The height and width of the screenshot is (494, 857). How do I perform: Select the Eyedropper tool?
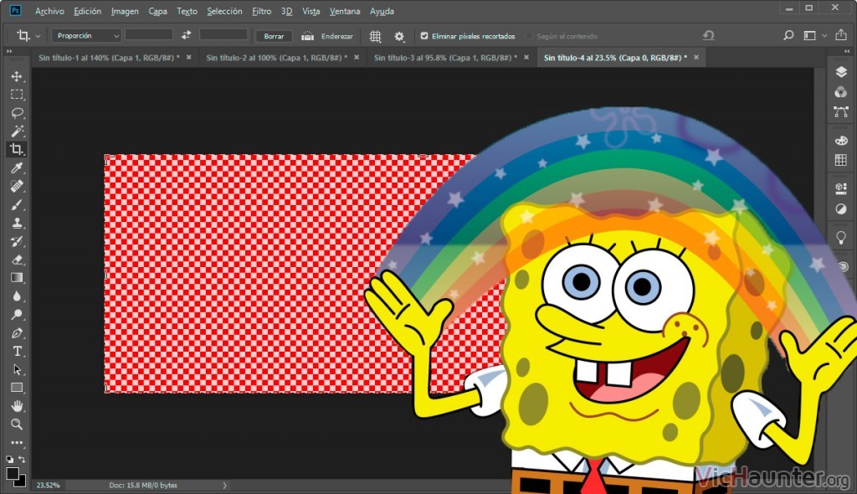(x=17, y=168)
